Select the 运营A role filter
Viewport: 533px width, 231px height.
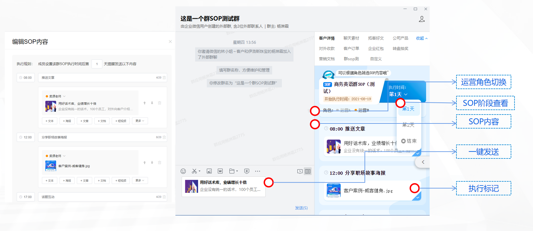345,110
